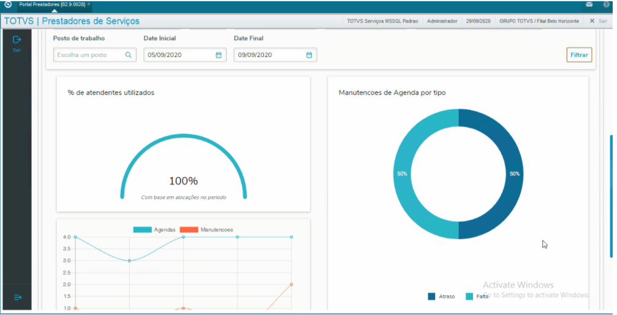Toggle the Manutencoes legend swatch
Screen dimensions: 617x315
point(189,230)
